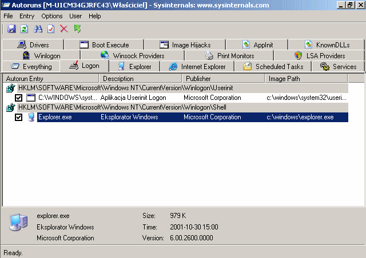This screenshot has height=258, width=366.
Task: Click the Explorer.exe entry name
Action: coord(55,117)
